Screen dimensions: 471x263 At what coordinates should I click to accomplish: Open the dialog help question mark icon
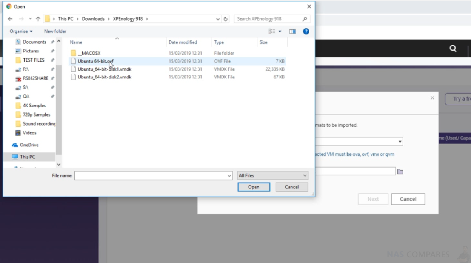(306, 31)
